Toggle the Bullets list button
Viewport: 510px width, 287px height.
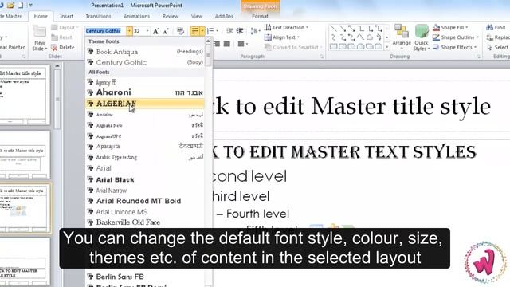195,31
